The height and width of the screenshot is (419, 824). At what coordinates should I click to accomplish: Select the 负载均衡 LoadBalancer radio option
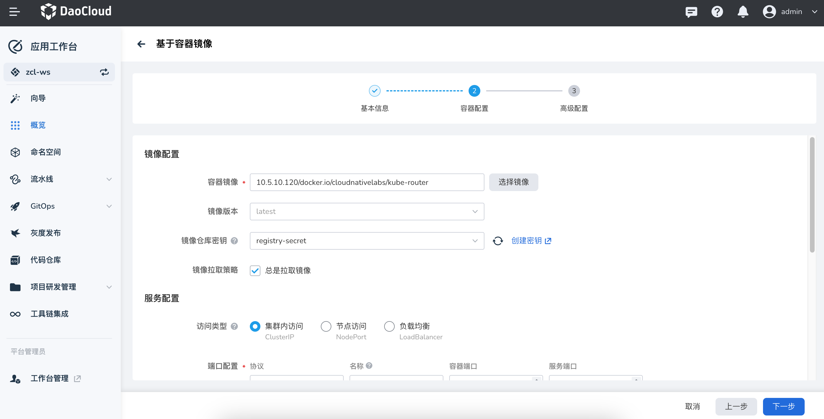click(389, 326)
